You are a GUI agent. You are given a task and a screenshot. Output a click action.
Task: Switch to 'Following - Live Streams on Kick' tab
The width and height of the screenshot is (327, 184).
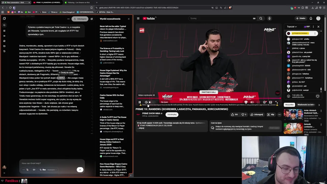coord(78,3)
